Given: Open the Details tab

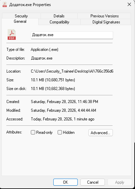Looking at the screenshot, I should (x=59, y=16).
